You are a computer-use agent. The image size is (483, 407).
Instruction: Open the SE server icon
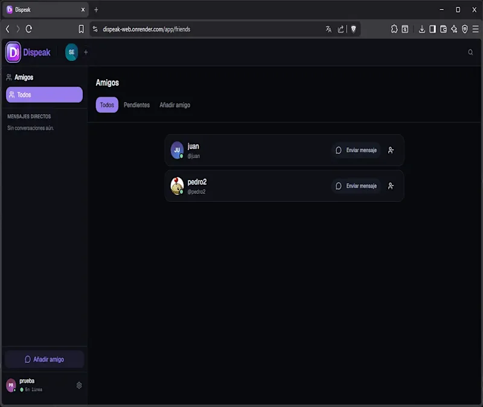coord(71,53)
